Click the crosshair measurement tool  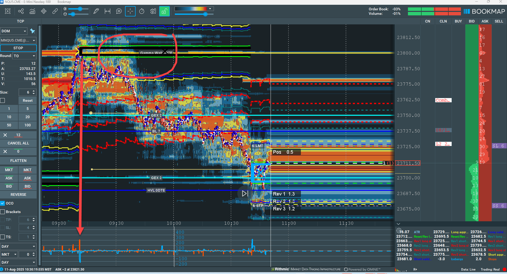[130, 11]
